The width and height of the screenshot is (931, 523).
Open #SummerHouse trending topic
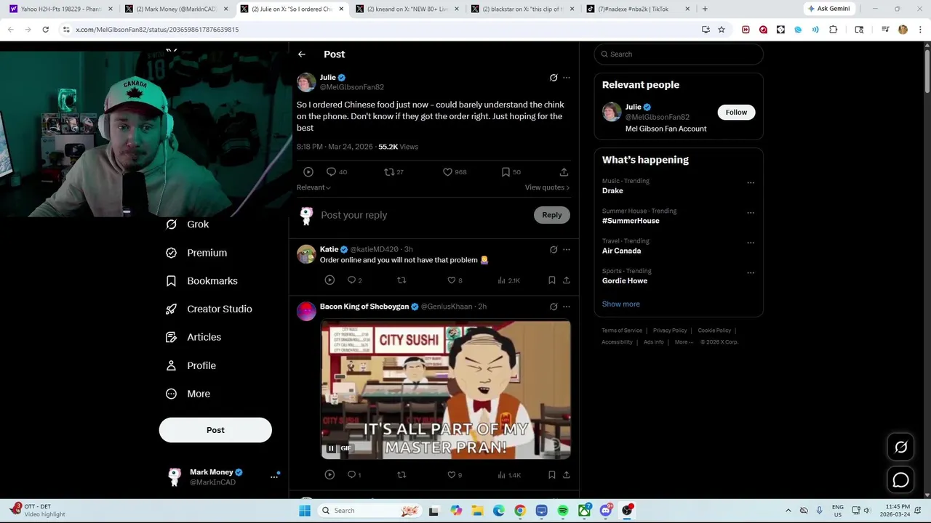pyautogui.click(x=631, y=221)
